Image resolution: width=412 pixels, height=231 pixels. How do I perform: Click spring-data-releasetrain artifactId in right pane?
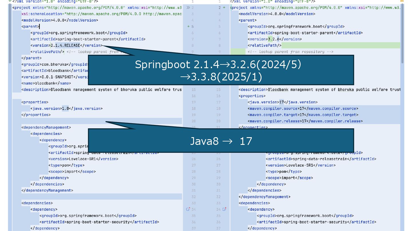321,159
